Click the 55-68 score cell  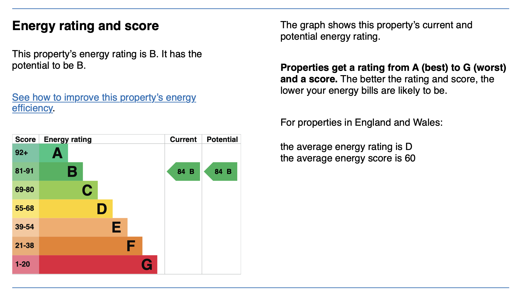click(26, 209)
